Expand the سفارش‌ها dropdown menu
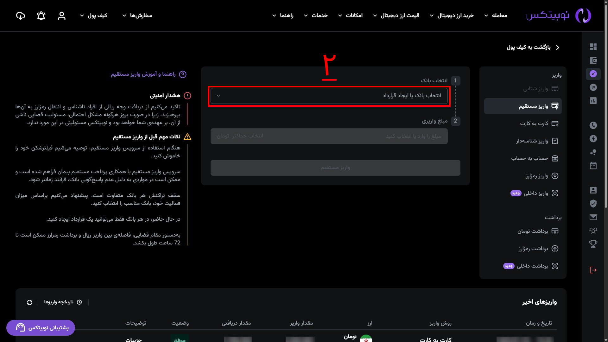 click(137, 16)
